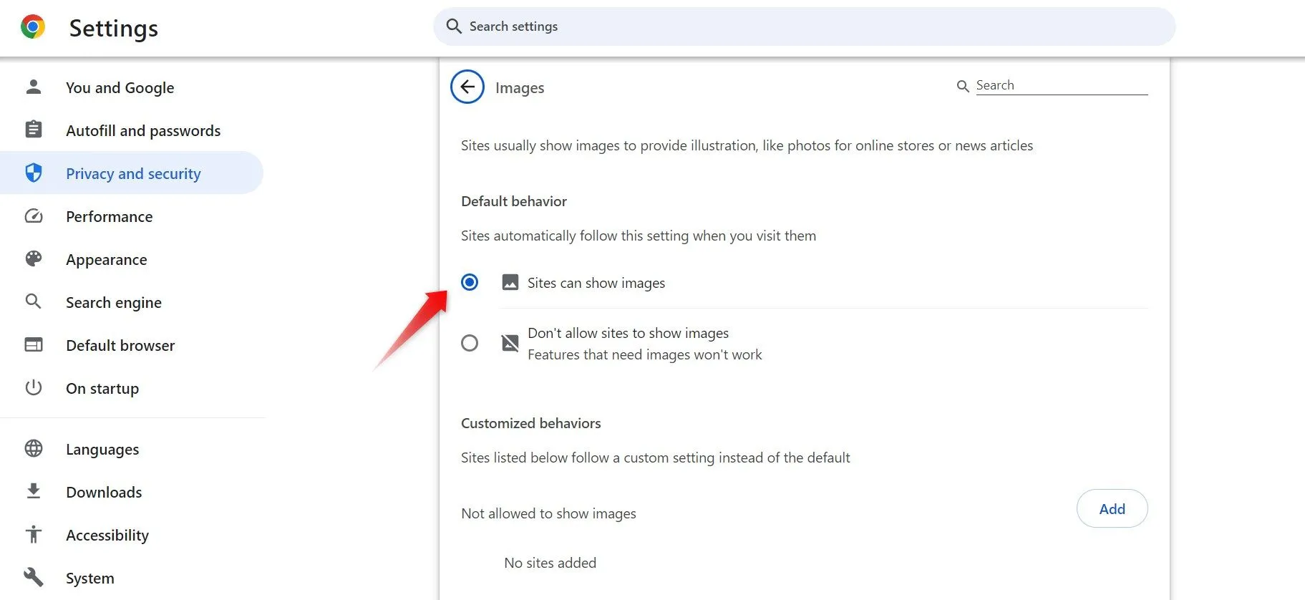
Task: Click the System wrench icon
Action: coord(34,577)
